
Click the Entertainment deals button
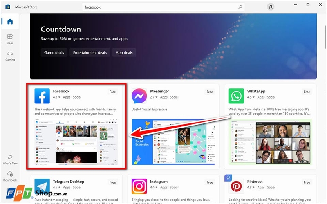(x=90, y=53)
